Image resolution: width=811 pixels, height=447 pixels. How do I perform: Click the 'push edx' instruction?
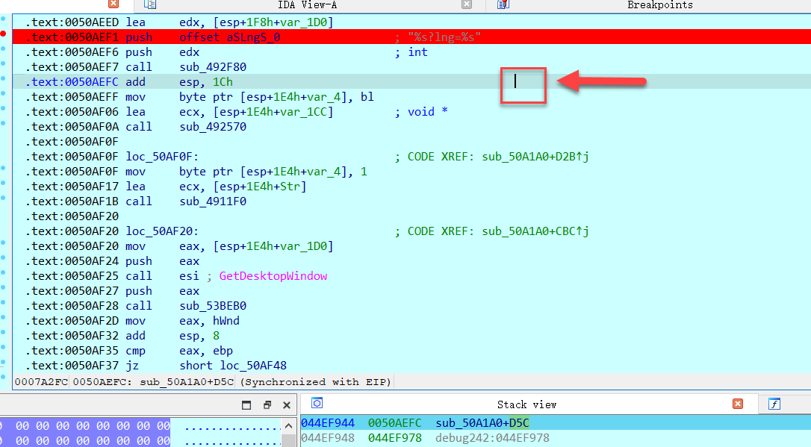tap(162, 52)
